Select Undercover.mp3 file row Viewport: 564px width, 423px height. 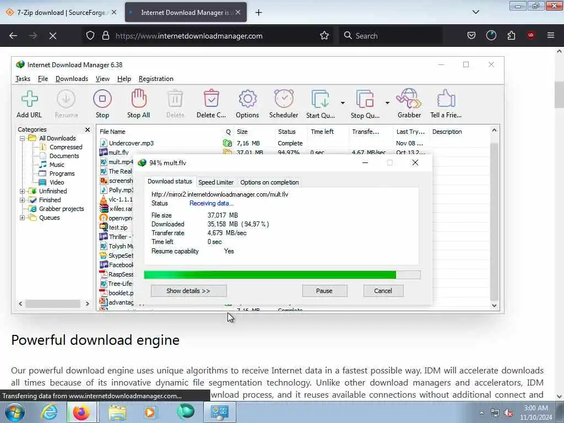[294, 143]
